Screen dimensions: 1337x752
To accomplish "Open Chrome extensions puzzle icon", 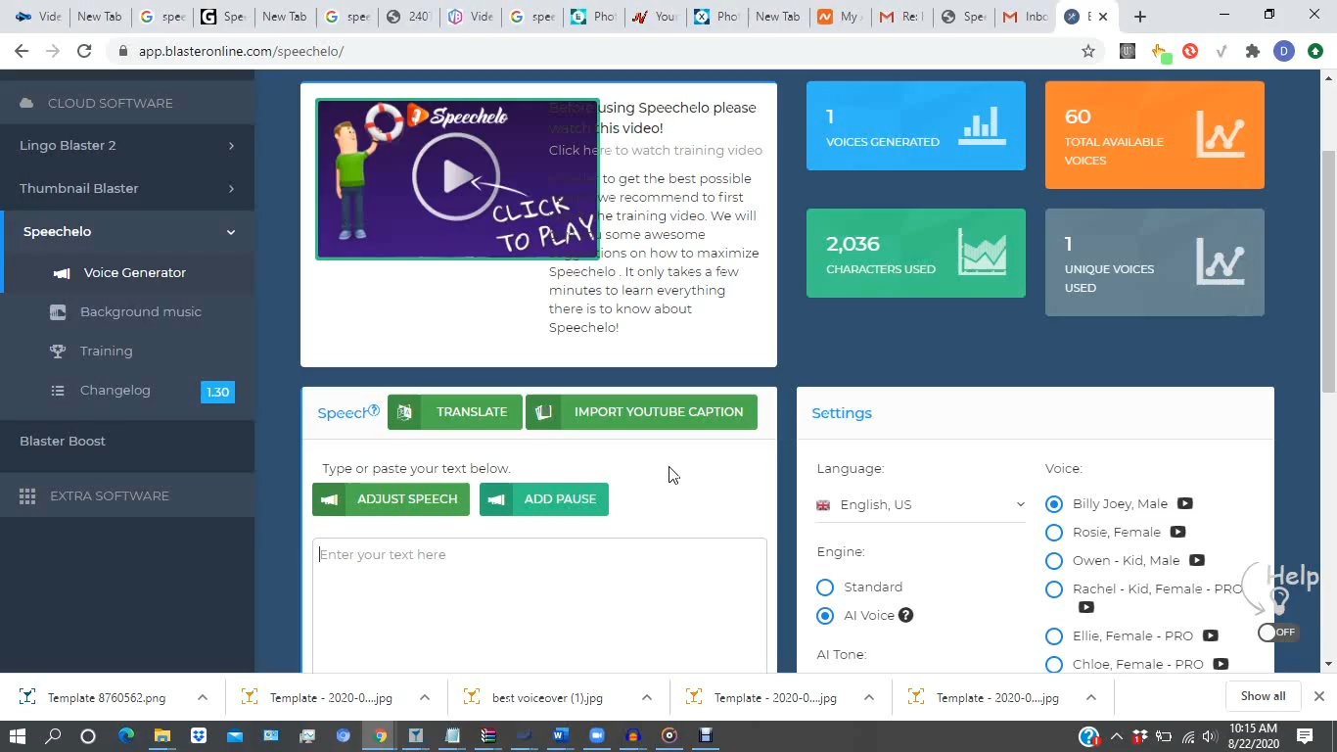I will [1252, 51].
